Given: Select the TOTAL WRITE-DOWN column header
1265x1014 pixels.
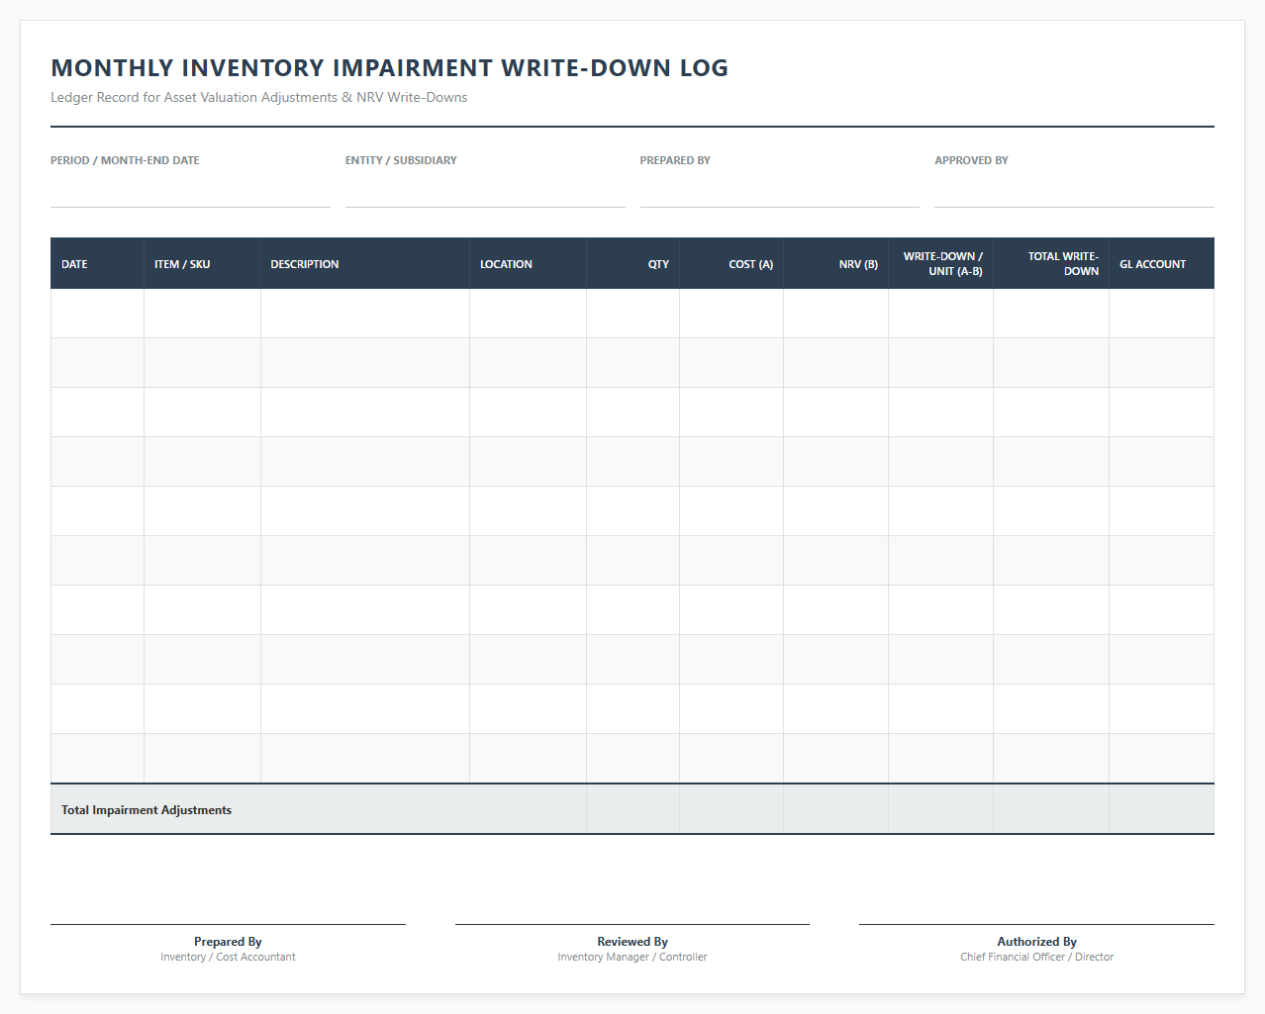Looking at the screenshot, I should point(1051,264).
